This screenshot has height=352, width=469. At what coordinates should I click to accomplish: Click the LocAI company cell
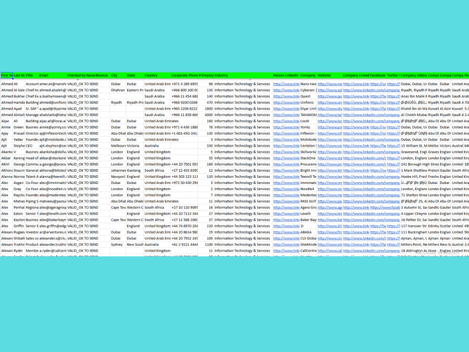(x=309, y=121)
